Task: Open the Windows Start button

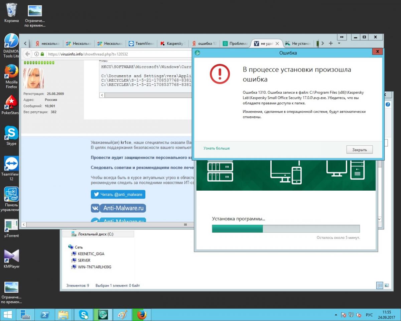Action: coord(8,315)
